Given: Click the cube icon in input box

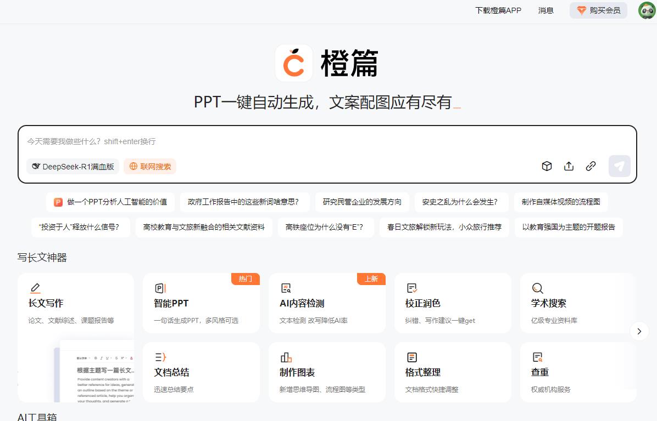Looking at the screenshot, I should click(547, 166).
